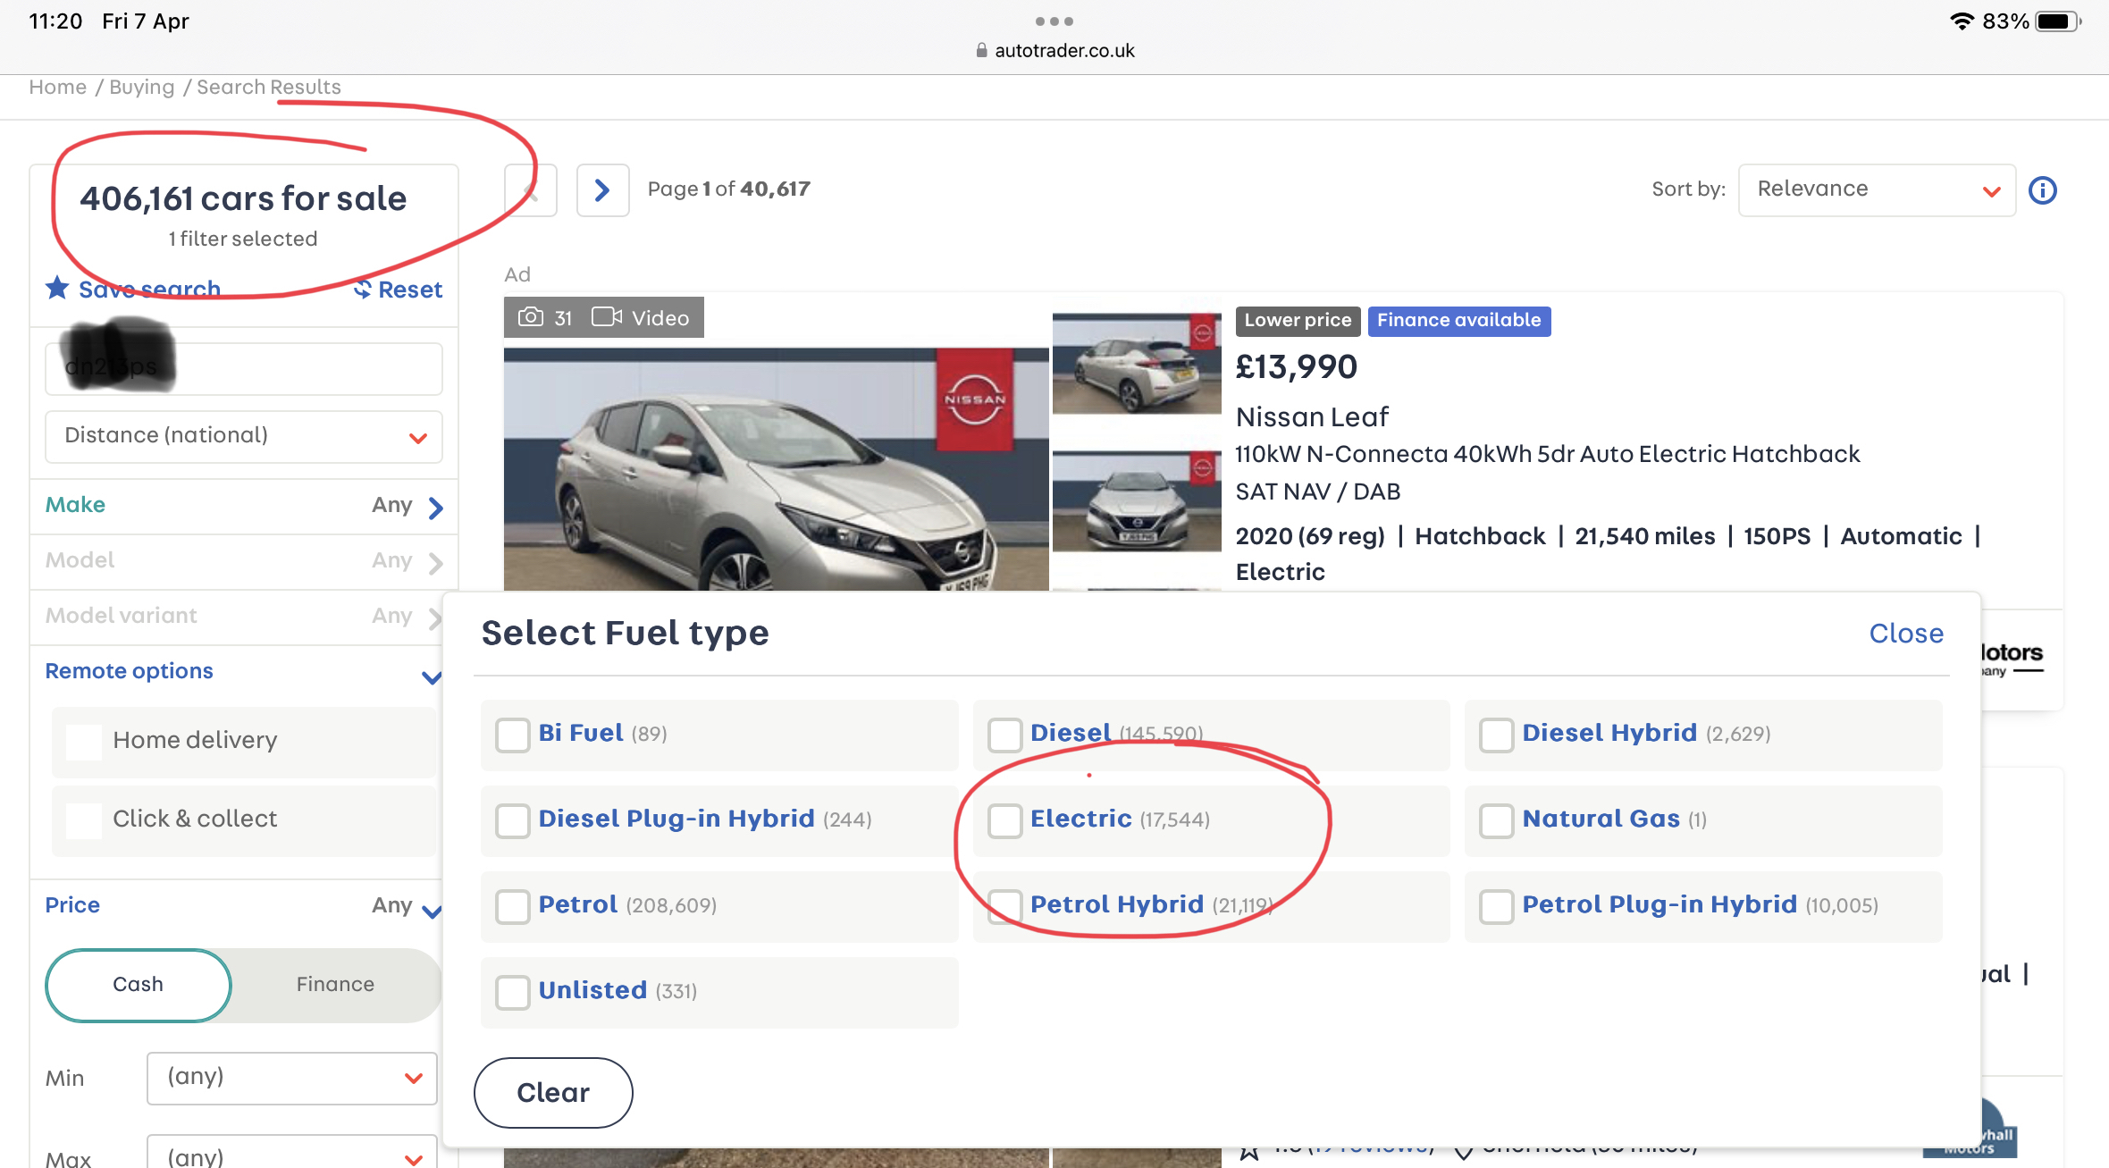Open Search Results breadcrumb
The height and width of the screenshot is (1168, 2109).
269,87
